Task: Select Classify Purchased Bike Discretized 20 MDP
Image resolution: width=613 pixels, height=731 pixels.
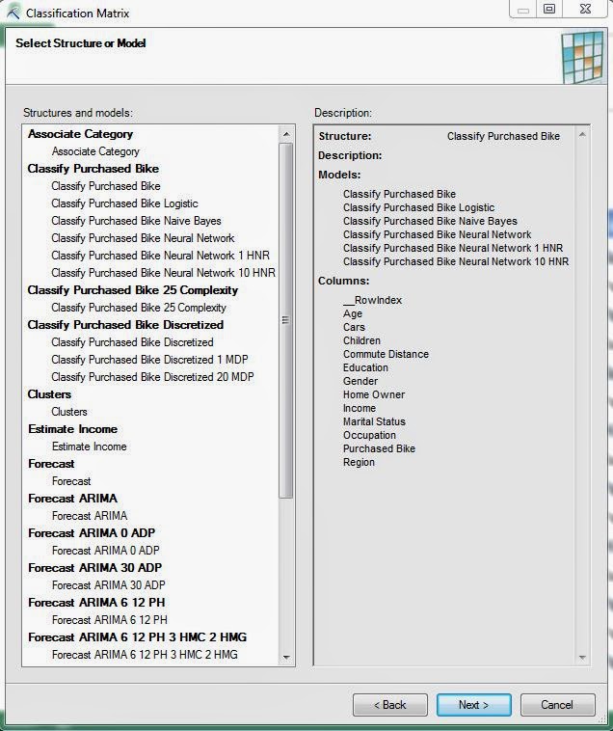Action: 152,377
